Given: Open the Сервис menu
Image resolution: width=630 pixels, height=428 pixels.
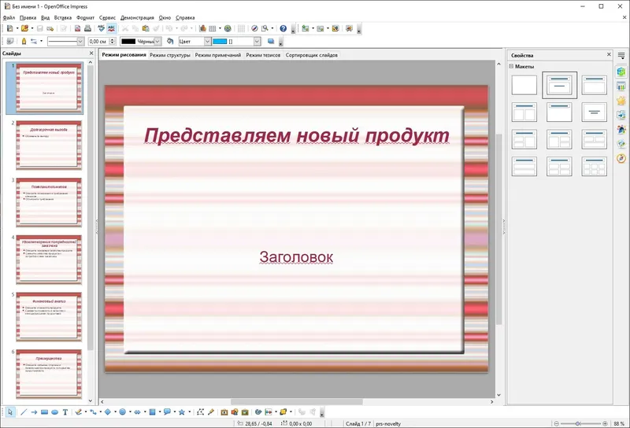Looking at the screenshot, I should coord(107,17).
